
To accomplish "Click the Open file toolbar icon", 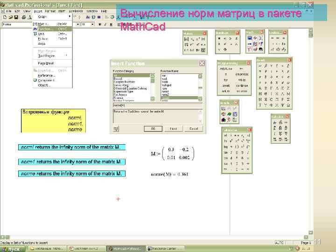I will (x=10, y=17).
